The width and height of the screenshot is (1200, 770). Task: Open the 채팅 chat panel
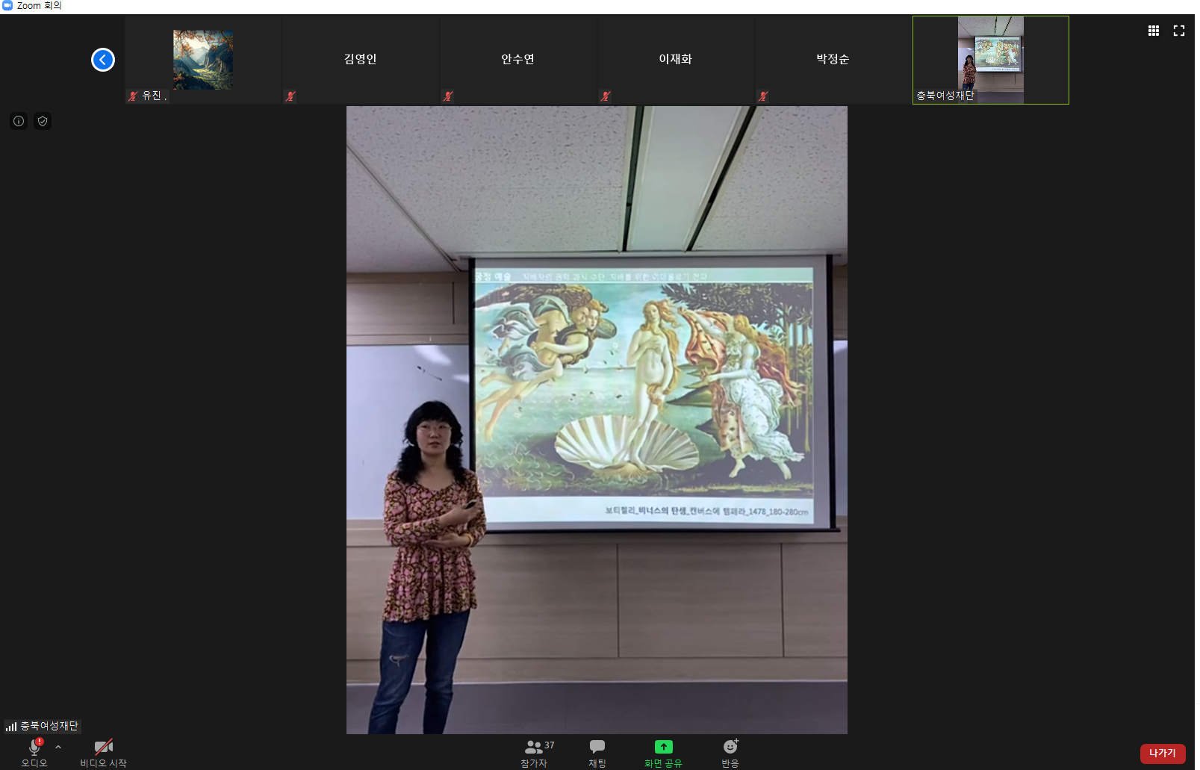pyautogui.click(x=597, y=753)
